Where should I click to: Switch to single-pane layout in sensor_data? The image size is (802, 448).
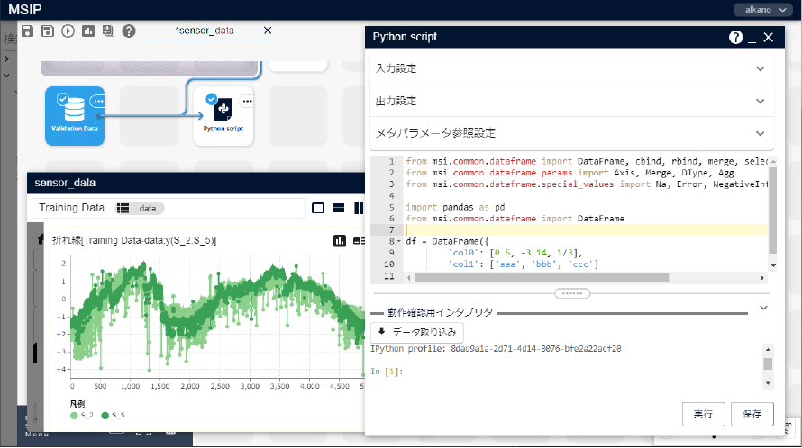[x=318, y=208]
